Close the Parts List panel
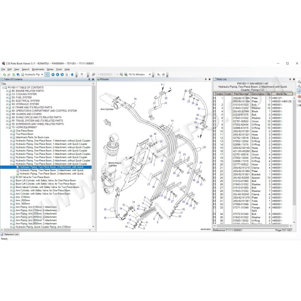The image size is (301, 301). [294, 79]
